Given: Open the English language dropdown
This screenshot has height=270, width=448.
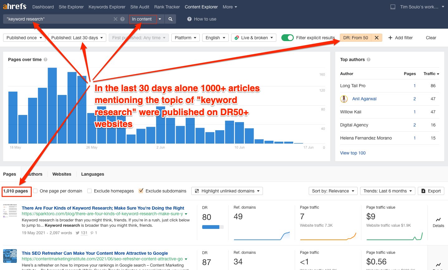Looking at the screenshot, I should point(215,38).
